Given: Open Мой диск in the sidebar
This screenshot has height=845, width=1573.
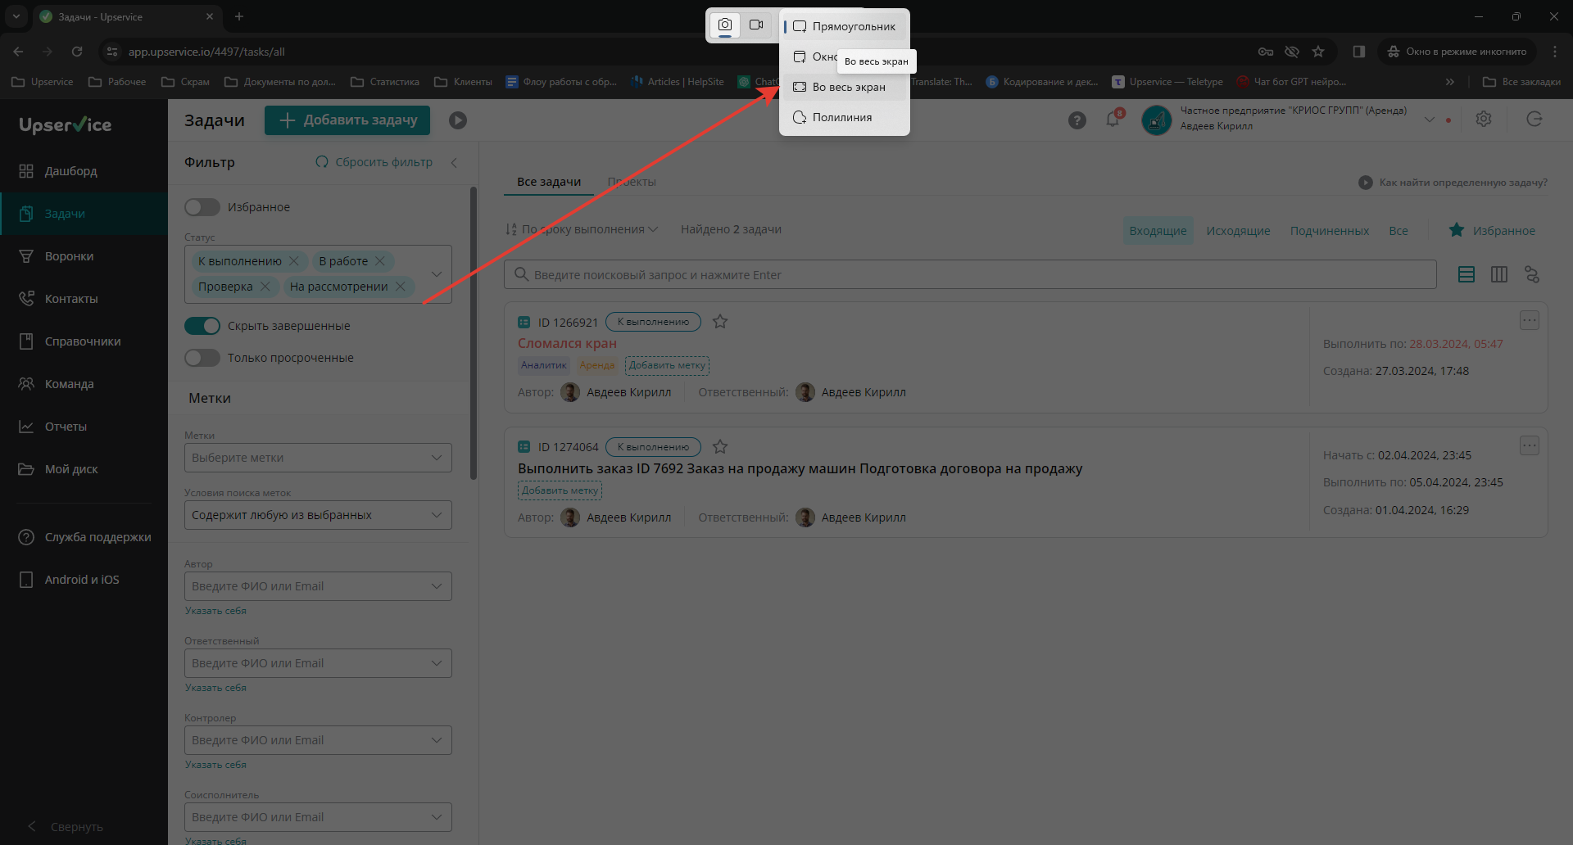Looking at the screenshot, I should pos(84,469).
